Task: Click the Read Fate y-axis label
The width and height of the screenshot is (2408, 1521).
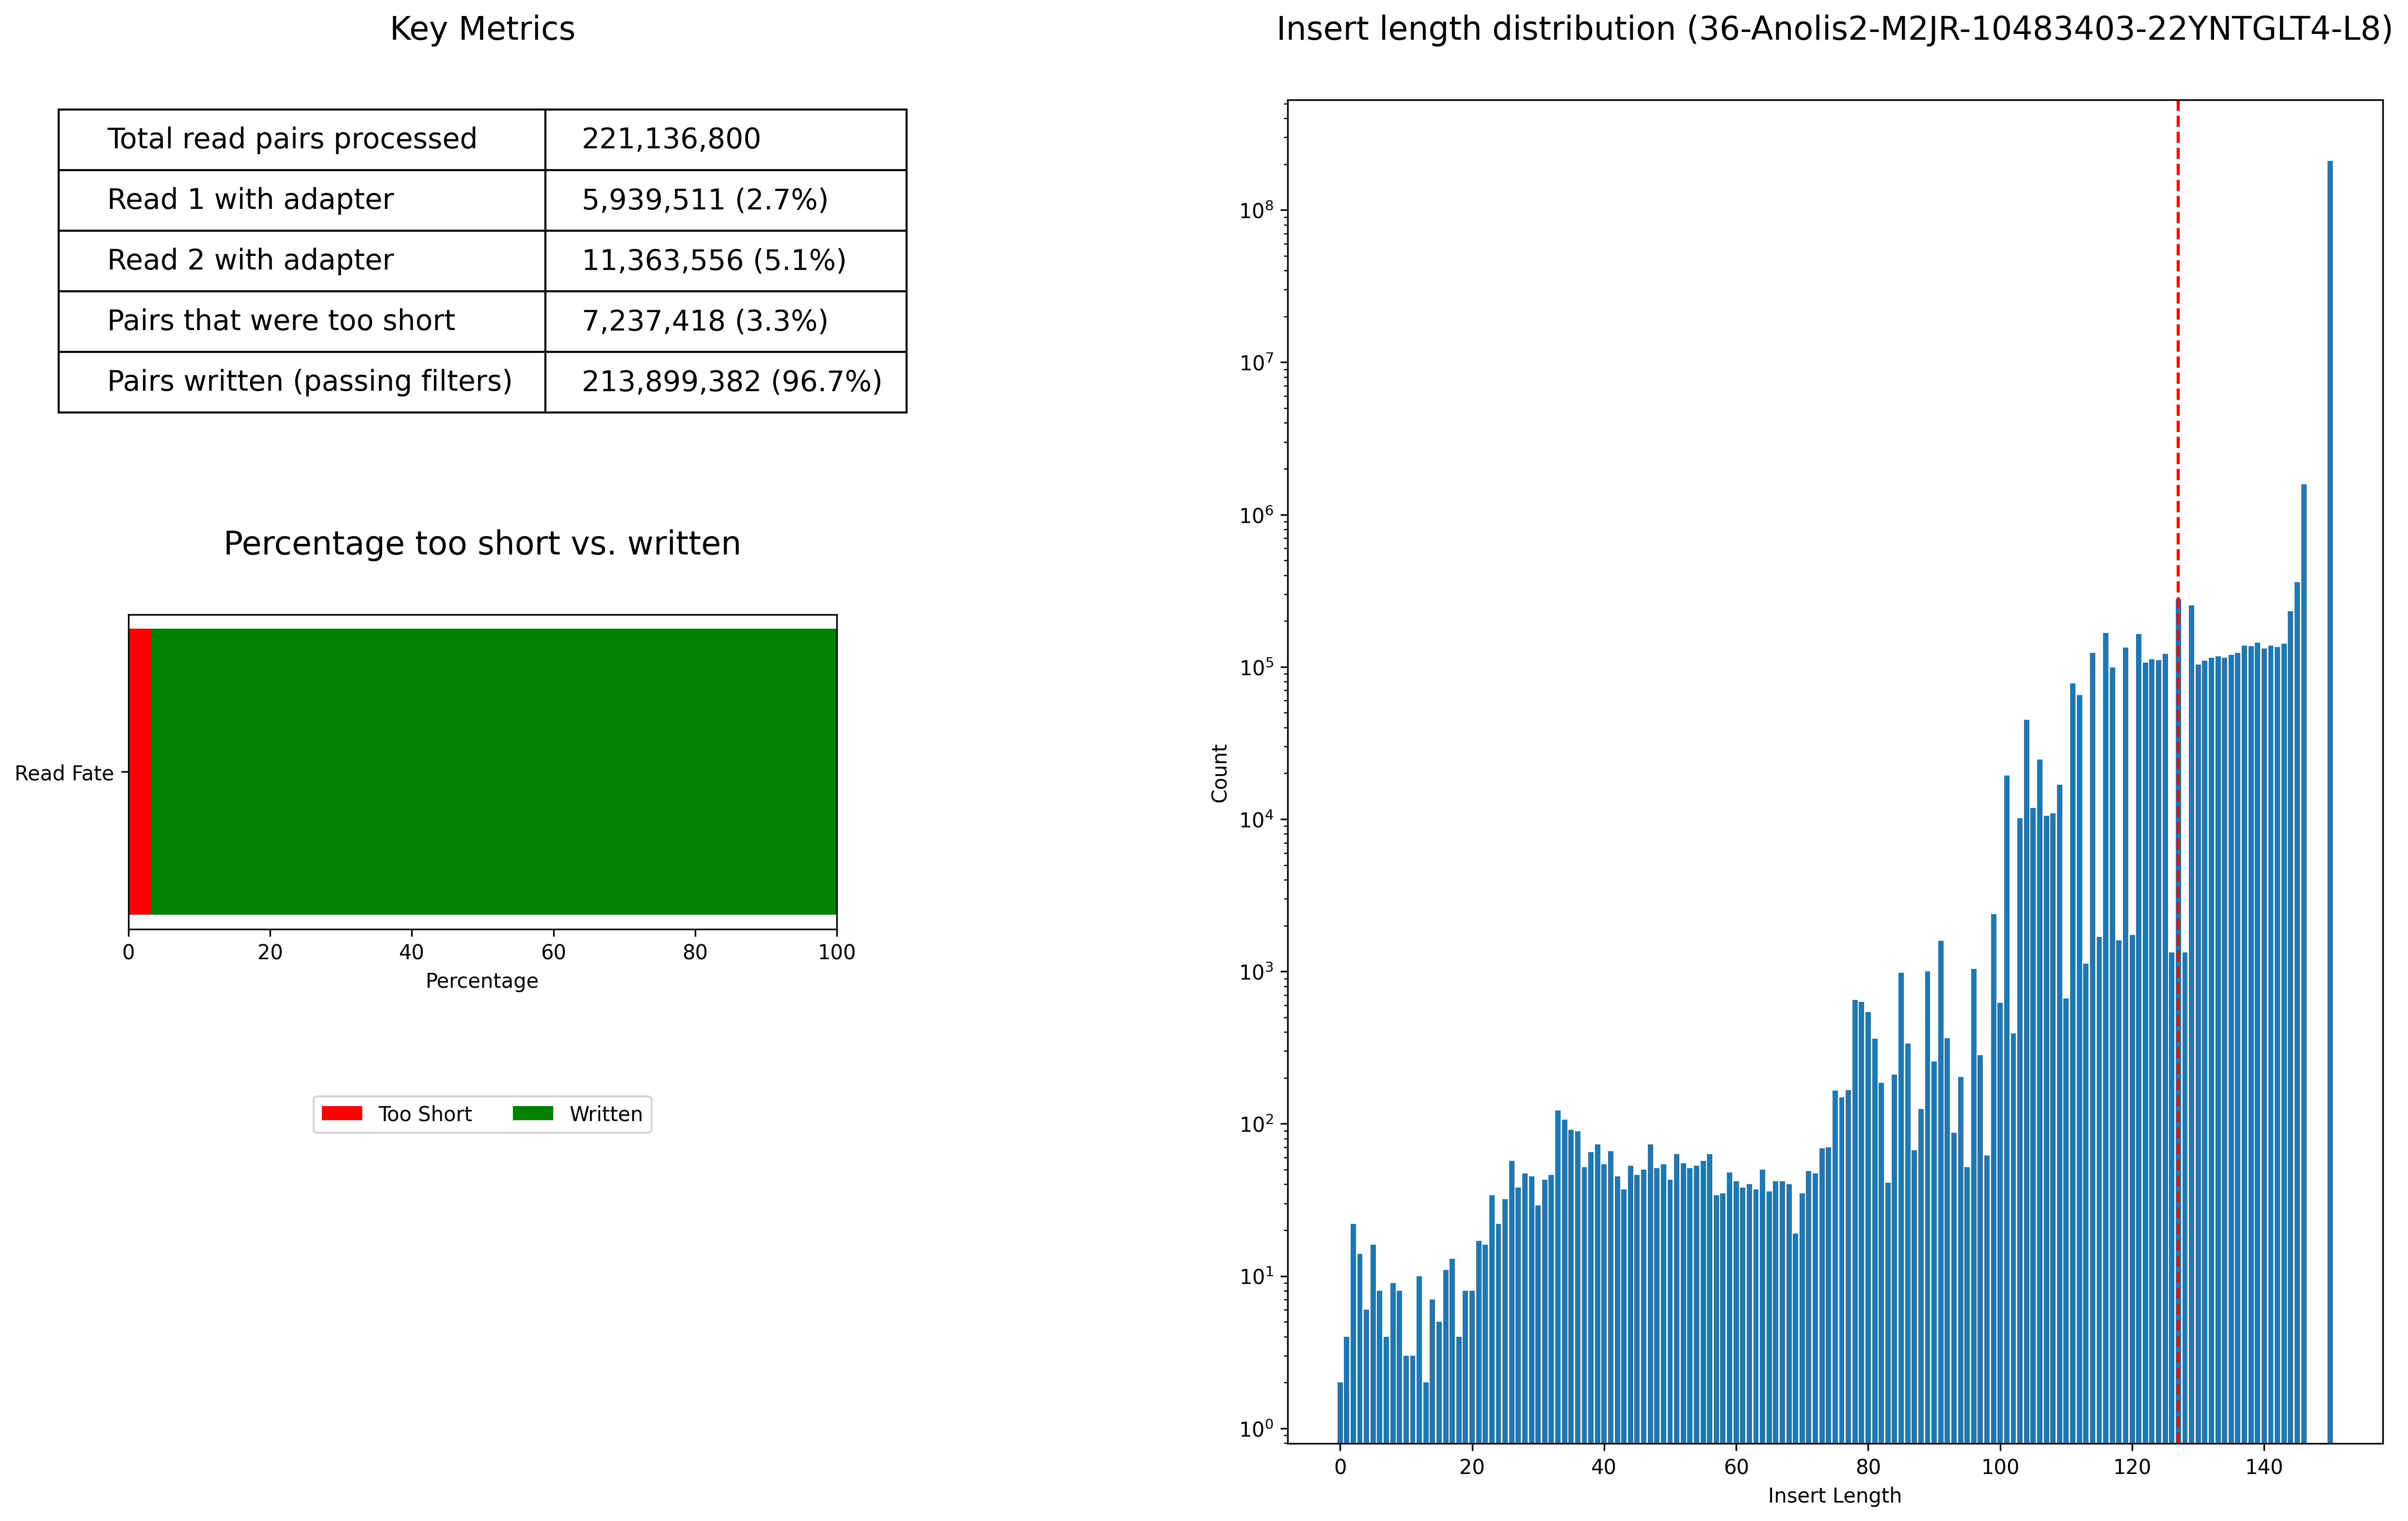Action: pyautogui.click(x=64, y=773)
